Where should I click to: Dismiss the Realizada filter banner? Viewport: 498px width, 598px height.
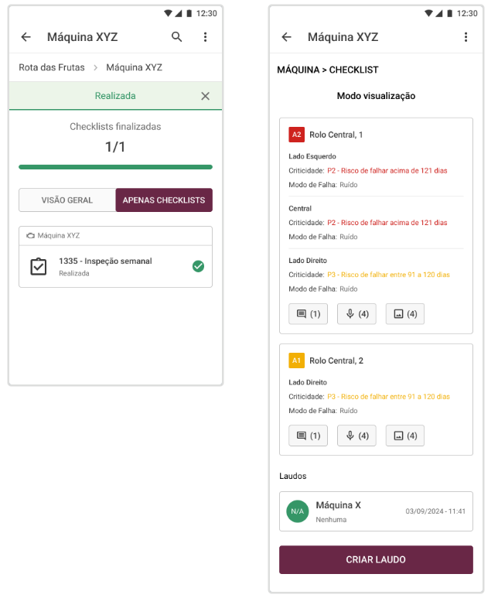coord(205,96)
